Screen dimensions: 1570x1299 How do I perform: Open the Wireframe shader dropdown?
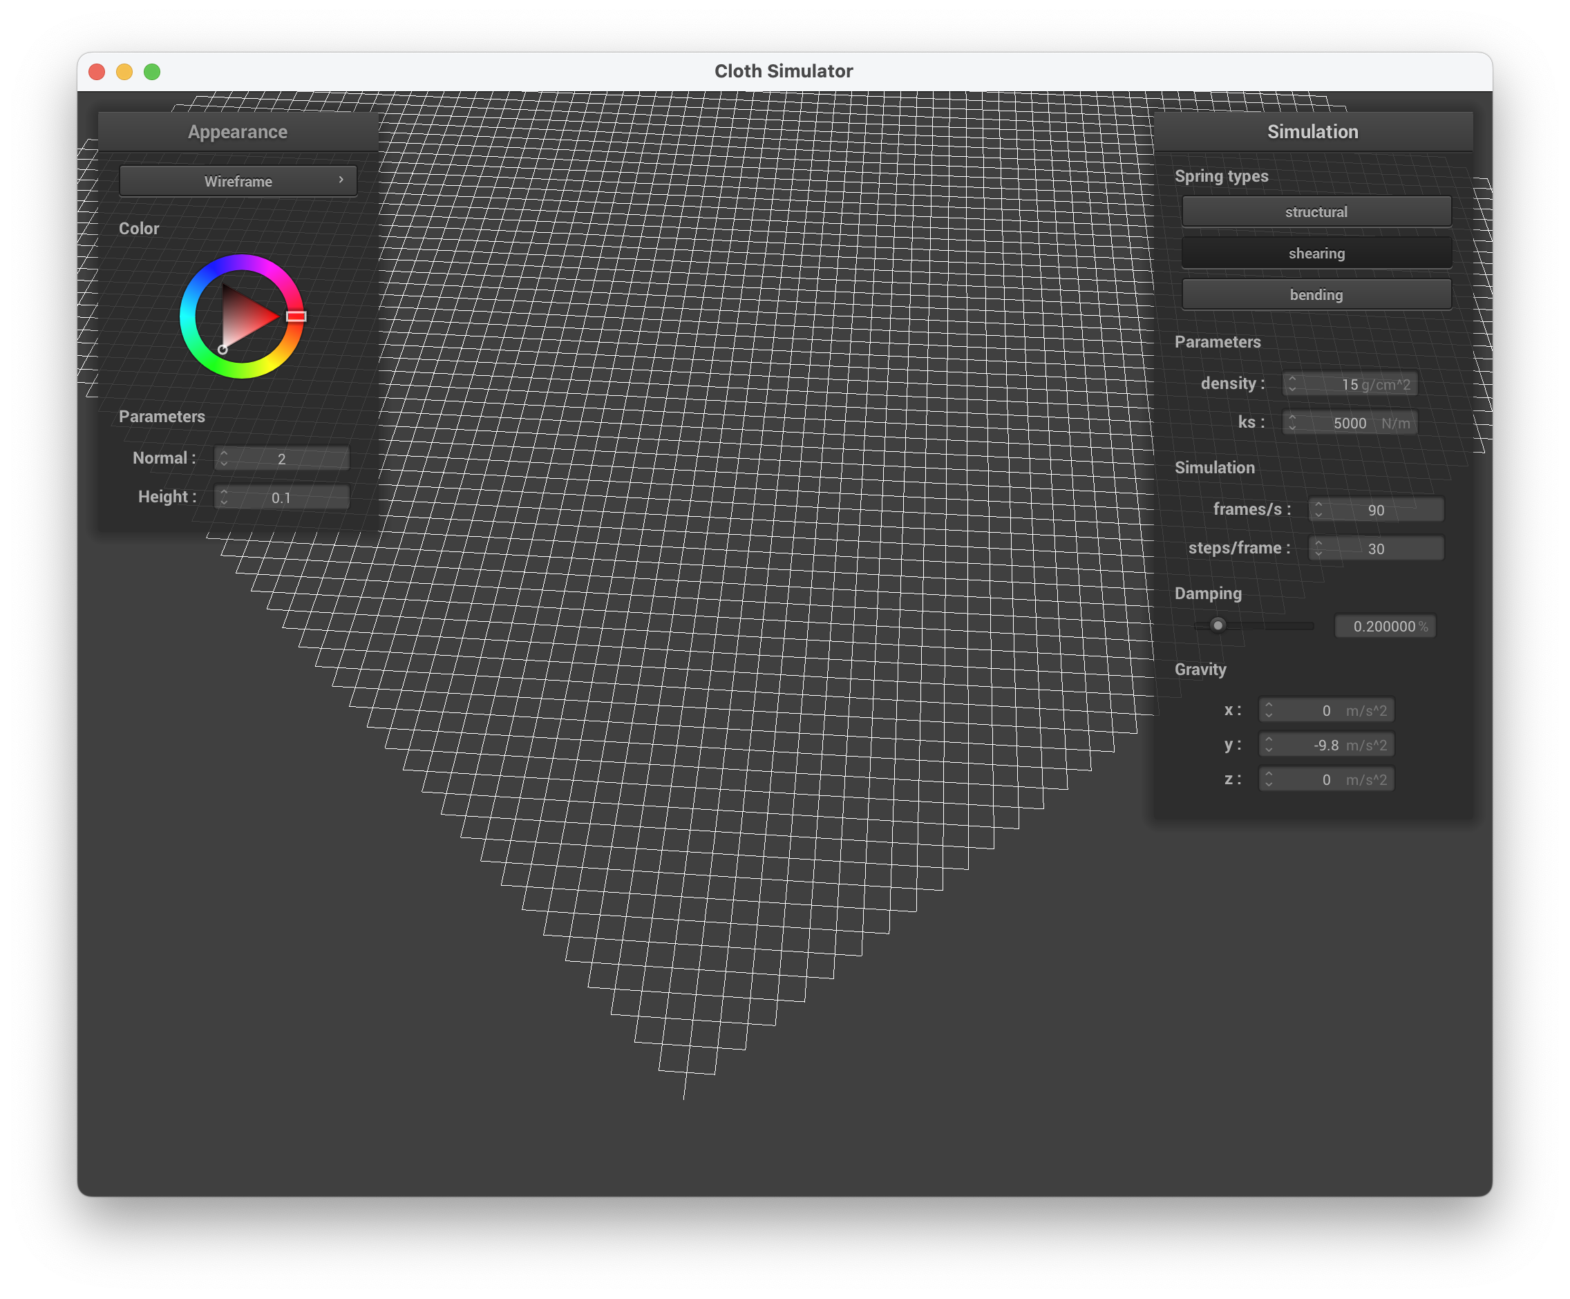click(x=238, y=182)
